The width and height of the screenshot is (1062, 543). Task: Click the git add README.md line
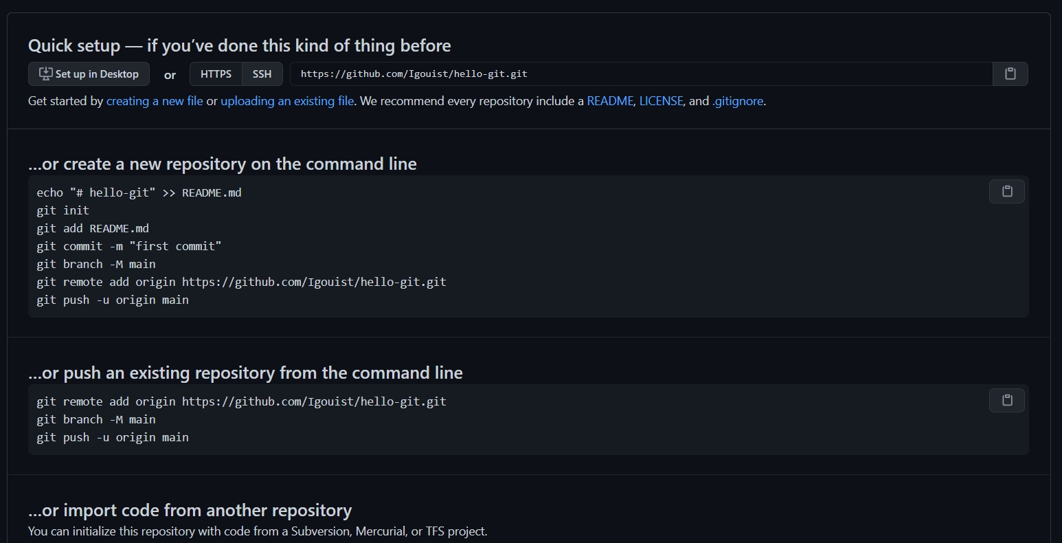[x=93, y=228]
